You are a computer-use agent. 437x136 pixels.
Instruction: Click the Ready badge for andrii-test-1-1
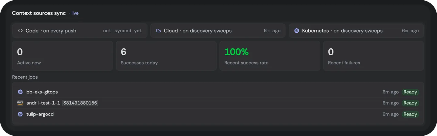(410, 103)
